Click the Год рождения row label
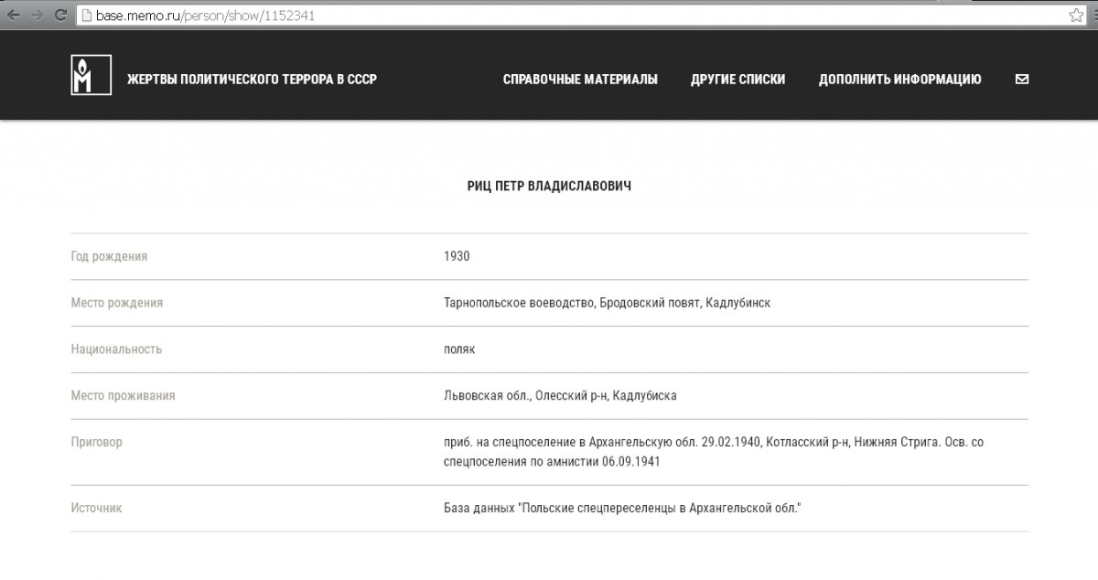This screenshot has height=580, width=1098. pos(109,256)
